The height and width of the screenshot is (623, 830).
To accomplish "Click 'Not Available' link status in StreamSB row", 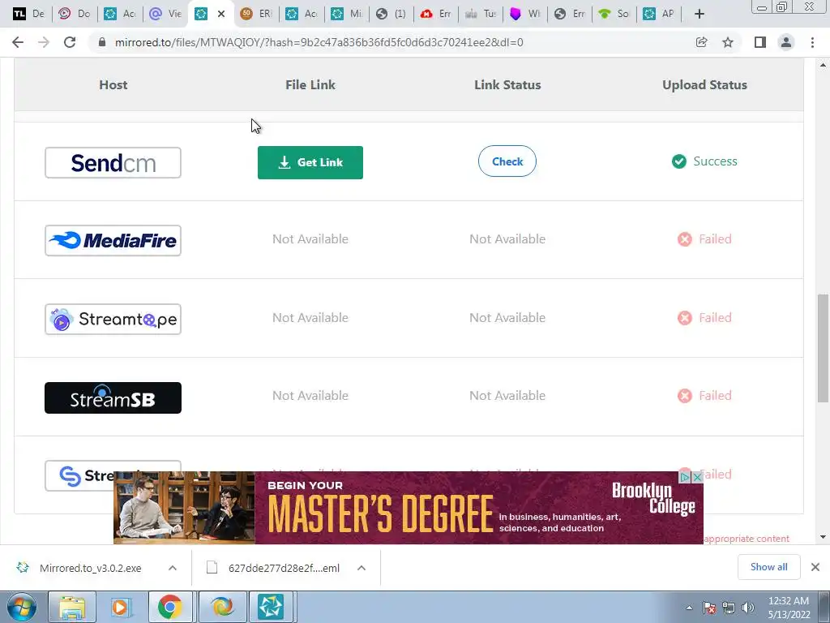I will (507, 396).
